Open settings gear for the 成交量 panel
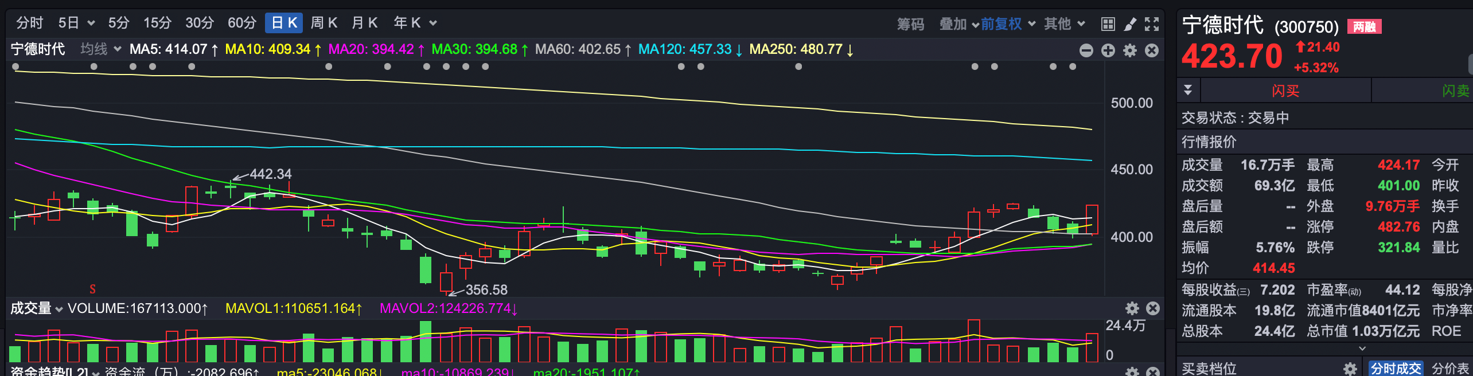This screenshot has width=1473, height=376. pyautogui.click(x=1132, y=308)
